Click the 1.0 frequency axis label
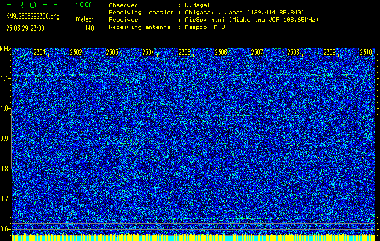The height and width of the screenshot is (241, 380). point(5,108)
